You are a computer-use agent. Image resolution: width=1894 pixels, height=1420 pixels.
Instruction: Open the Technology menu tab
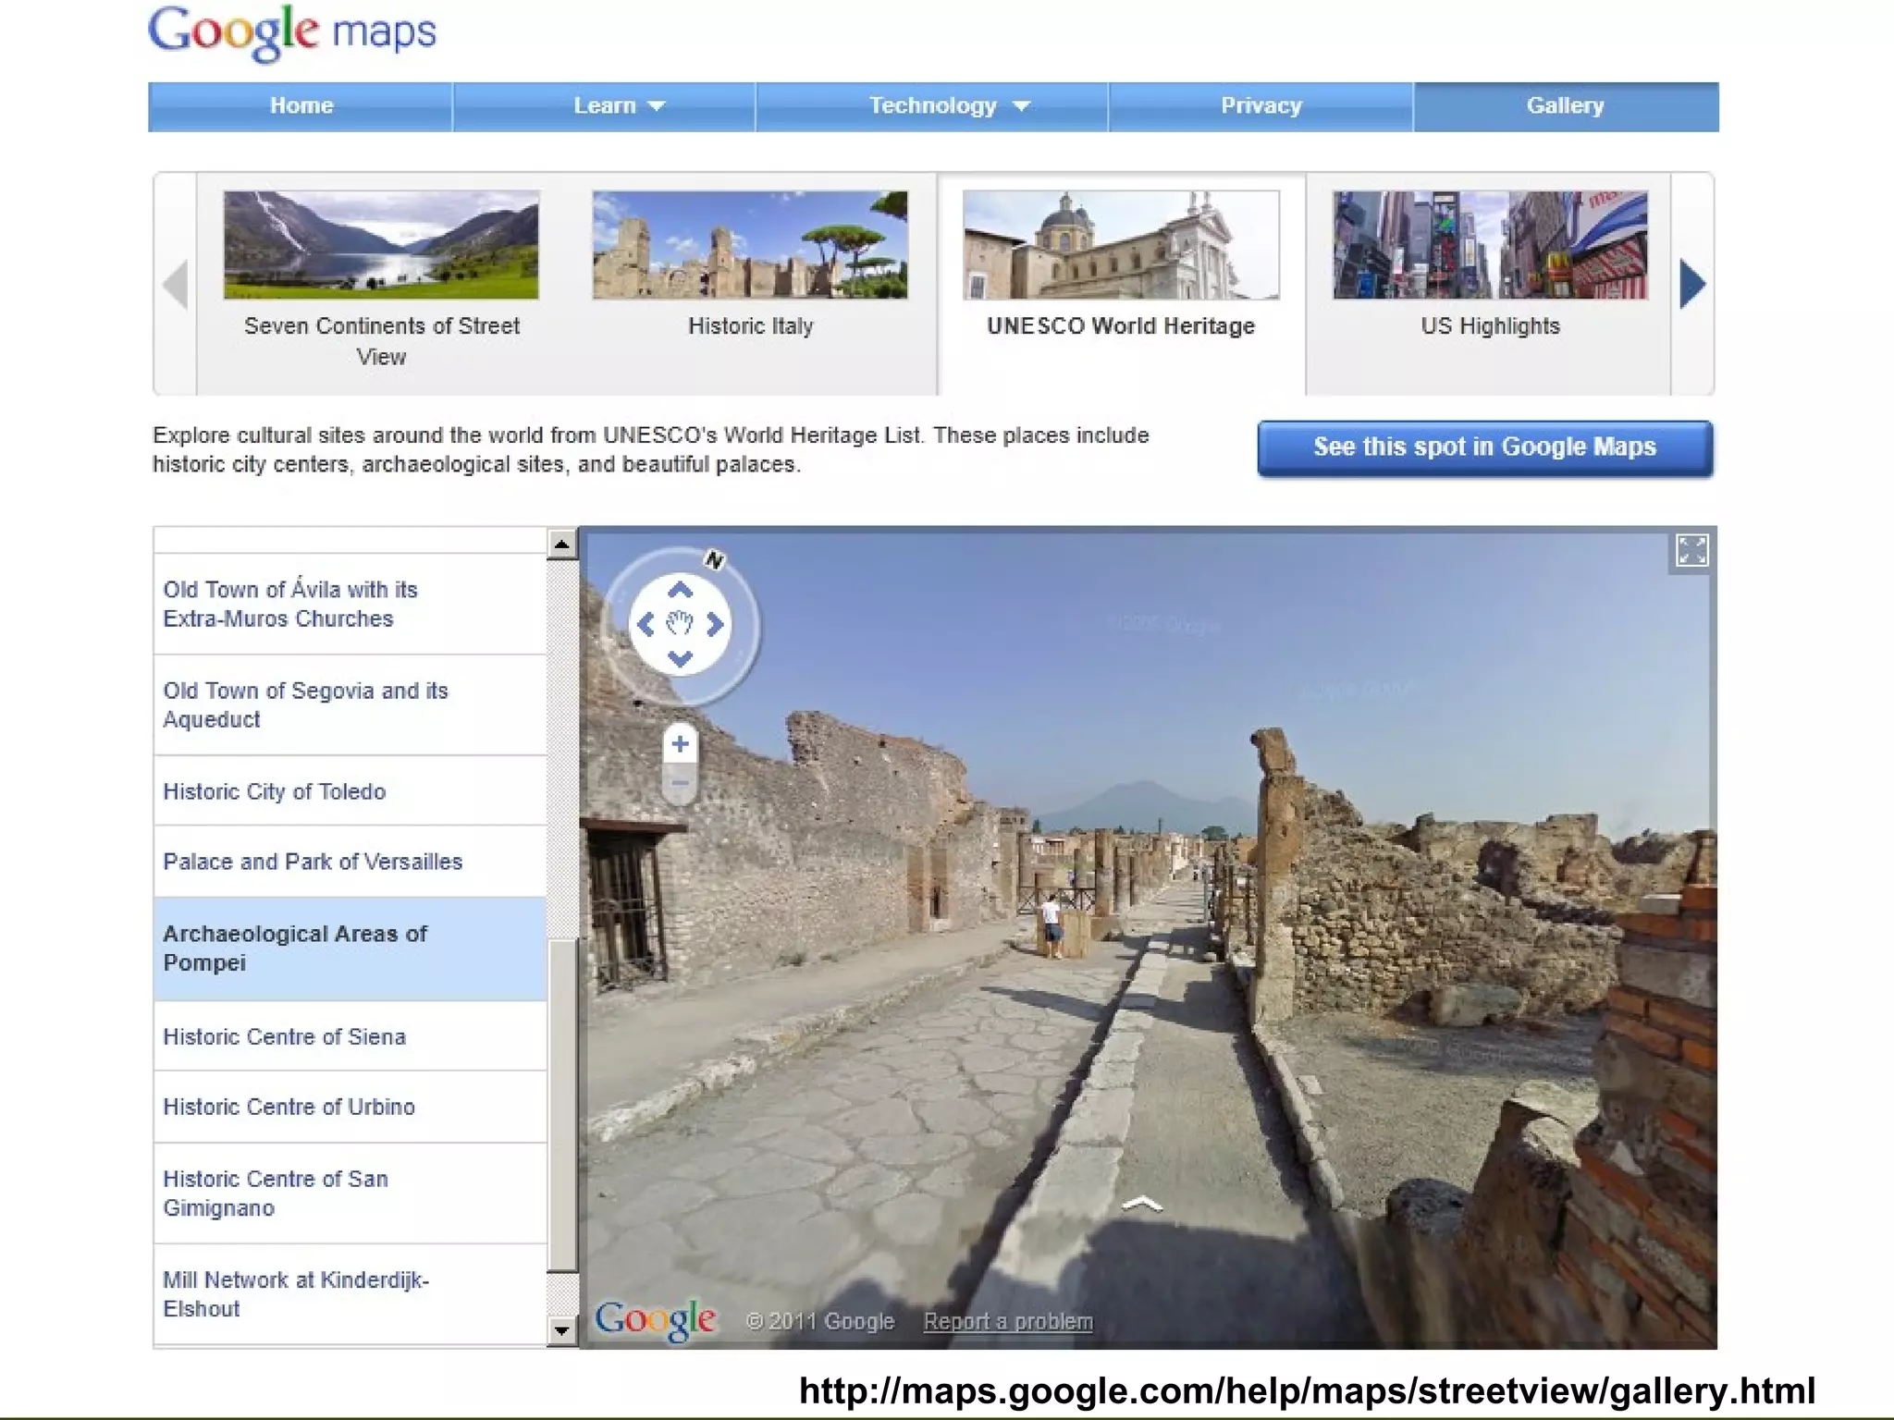point(932,106)
